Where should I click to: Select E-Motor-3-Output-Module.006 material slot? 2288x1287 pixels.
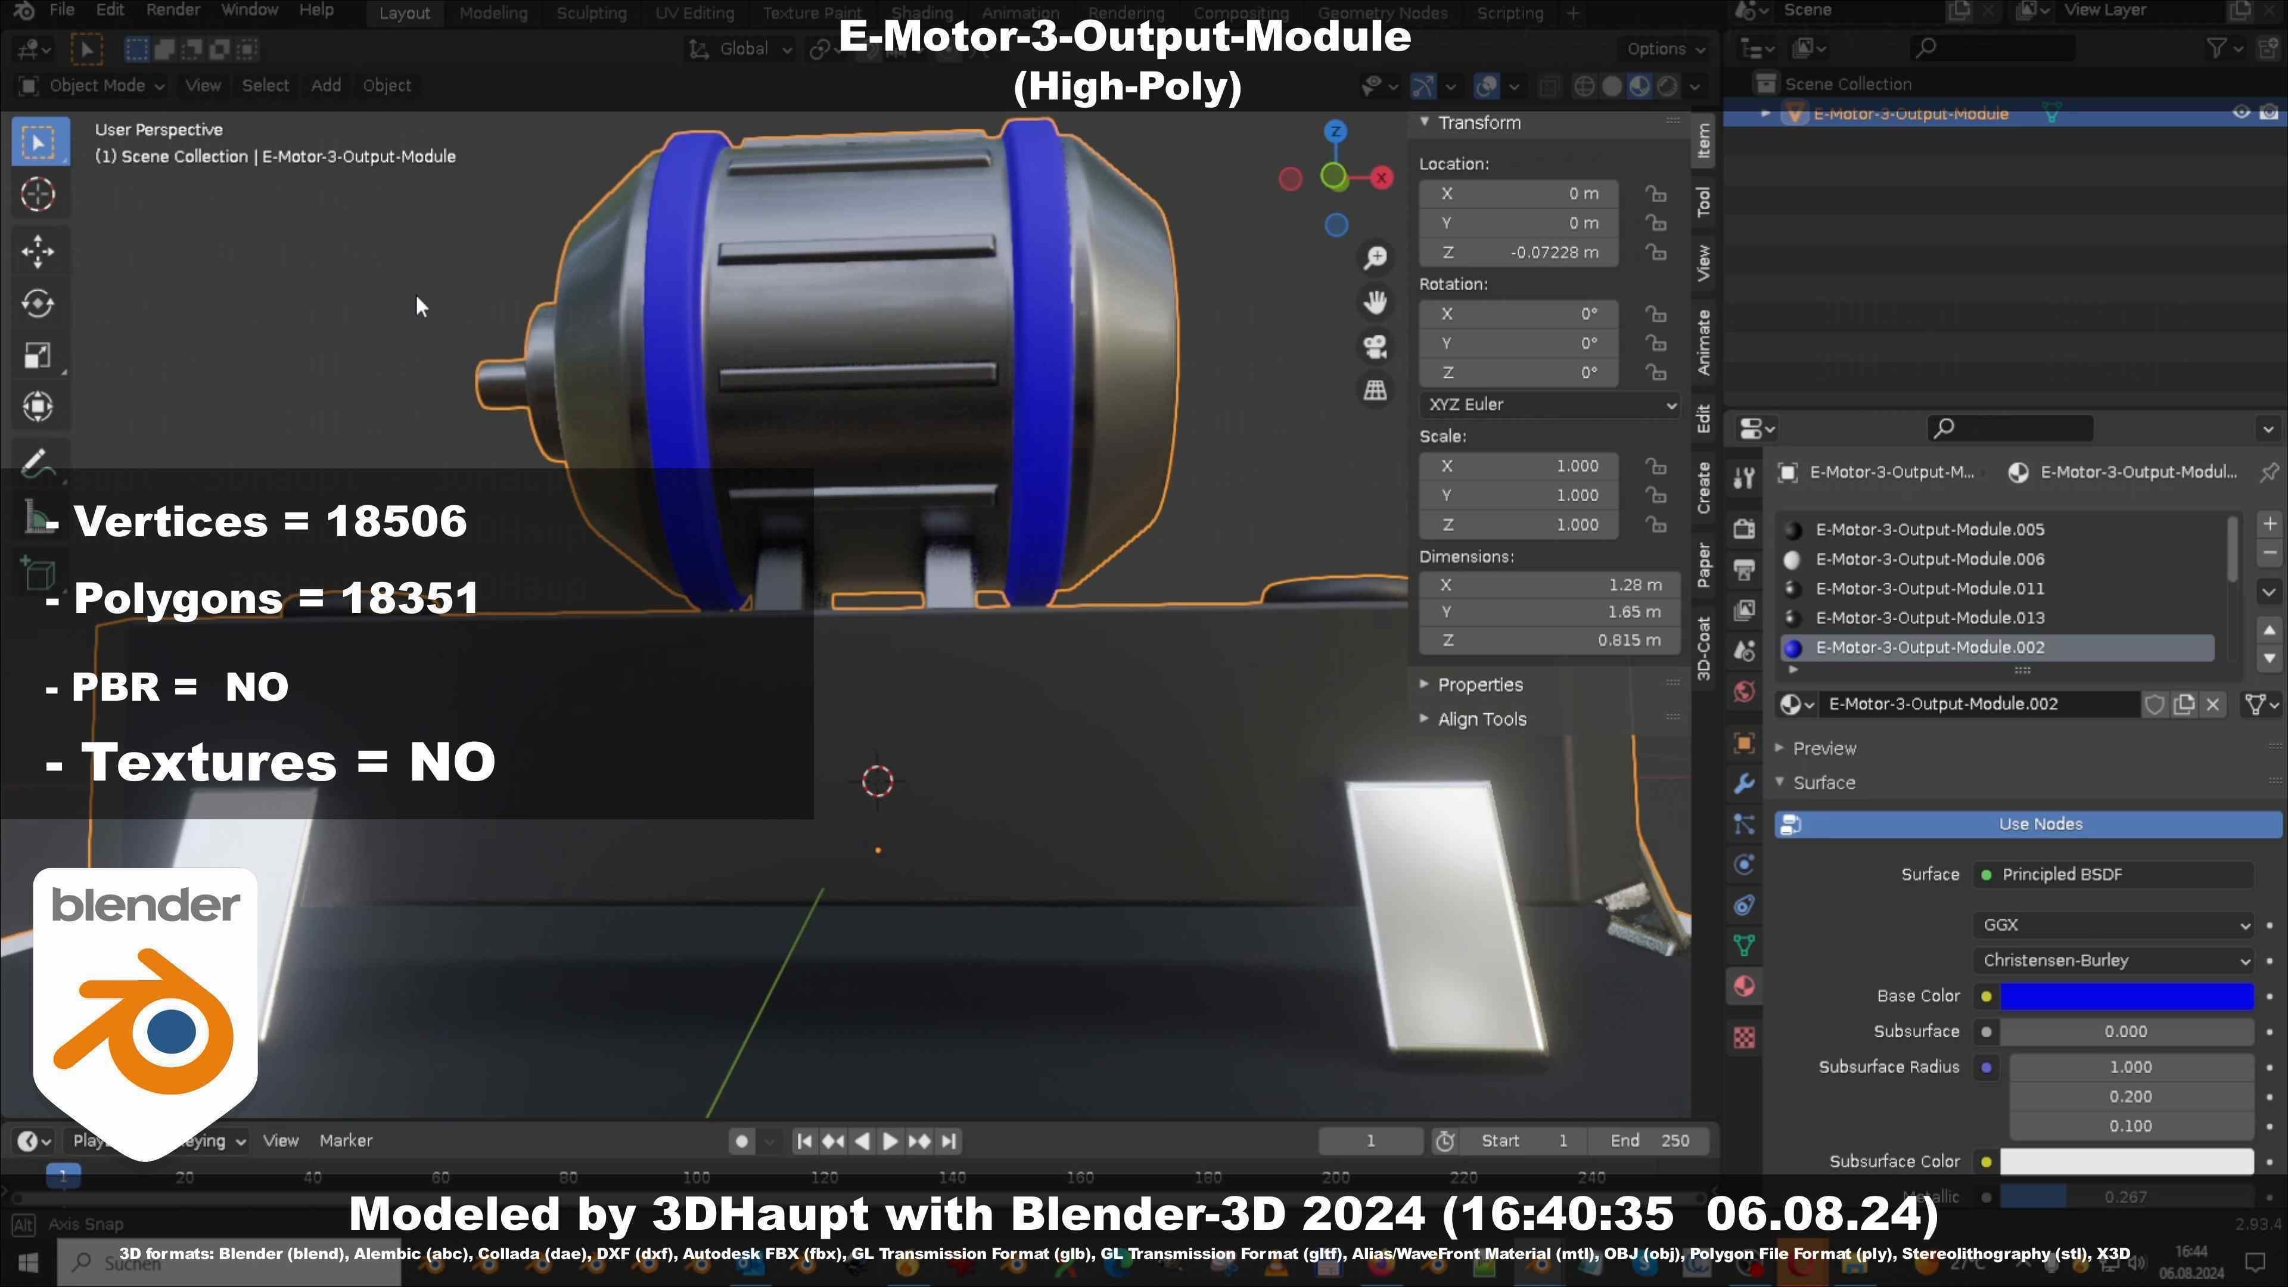point(1997,559)
